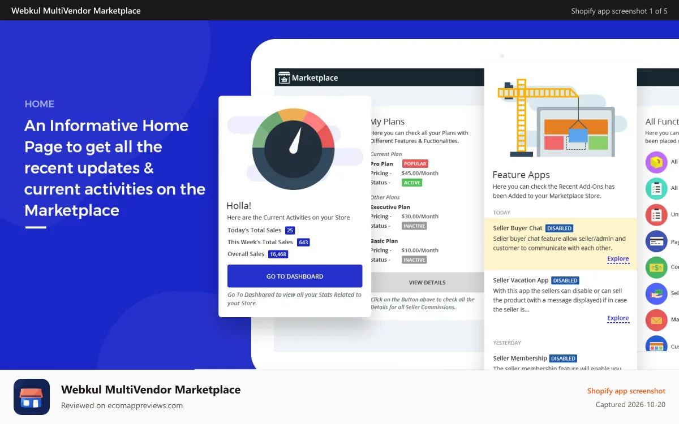
Task: Click This Week's Total Sales value 643
Action: tap(303, 242)
